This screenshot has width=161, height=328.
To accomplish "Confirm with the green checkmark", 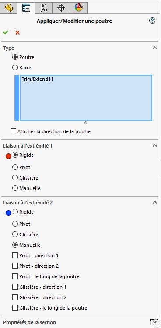I will 6,32.
